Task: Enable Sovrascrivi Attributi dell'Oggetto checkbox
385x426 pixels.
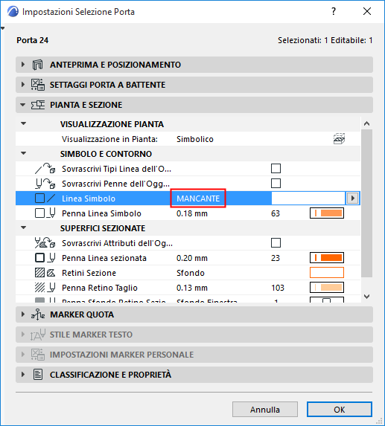Action: coord(276,242)
